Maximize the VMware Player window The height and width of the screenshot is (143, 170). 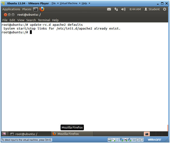click(162, 3)
